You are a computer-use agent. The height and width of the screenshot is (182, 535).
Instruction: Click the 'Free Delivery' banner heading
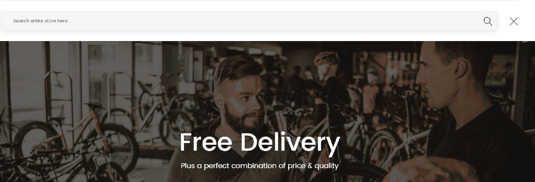pos(260,142)
